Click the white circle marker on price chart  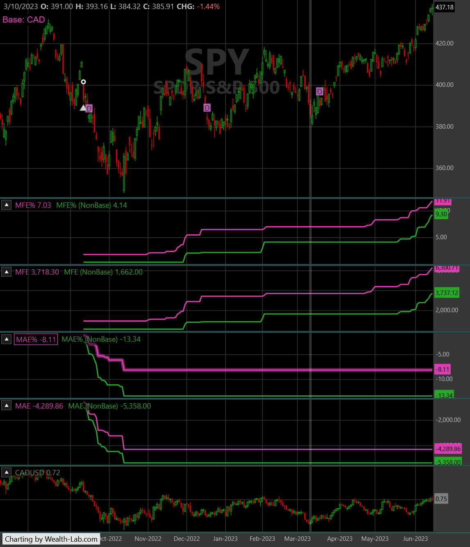83,82
